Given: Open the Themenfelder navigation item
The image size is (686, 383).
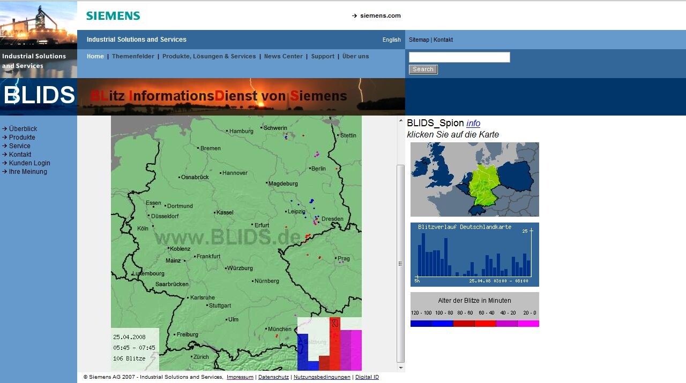Looking at the screenshot, I should pyautogui.click(x=133, y=56).
